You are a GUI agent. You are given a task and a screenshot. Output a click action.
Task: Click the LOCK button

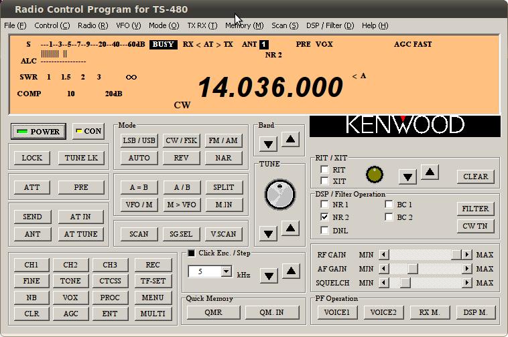coord(31,158)
